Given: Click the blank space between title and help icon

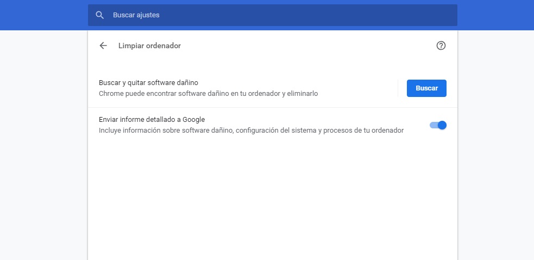Looking at the screenshot, I should (304, 46).
